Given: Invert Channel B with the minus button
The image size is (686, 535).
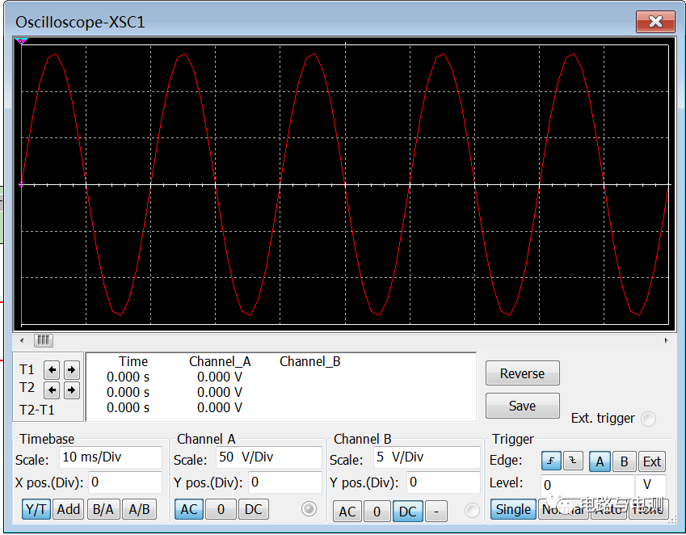Looking at the screenshot, I should (x=436, y=512).
